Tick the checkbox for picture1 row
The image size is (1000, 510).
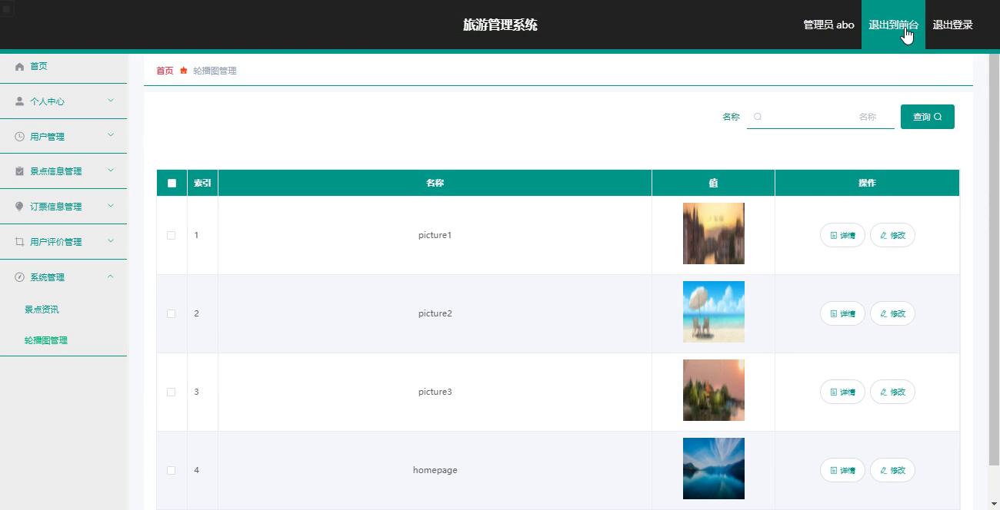click(x=172, y=235)
